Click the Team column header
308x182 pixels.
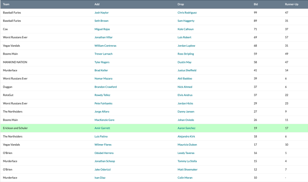6,4
